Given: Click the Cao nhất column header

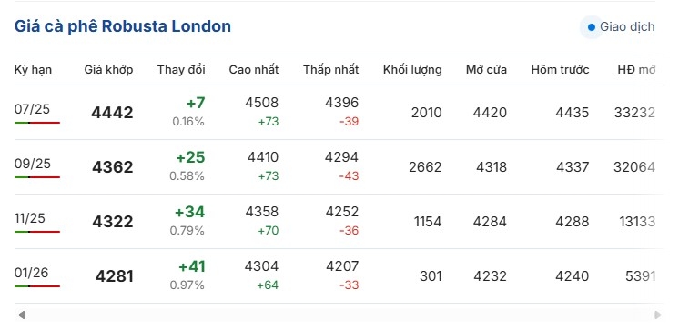Looking at the screenshot, I should coord(254,70).
